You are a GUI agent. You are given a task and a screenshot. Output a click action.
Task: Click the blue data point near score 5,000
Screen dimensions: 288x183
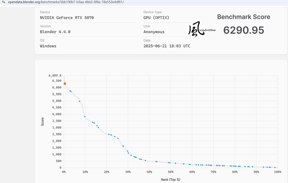(80, 101)
